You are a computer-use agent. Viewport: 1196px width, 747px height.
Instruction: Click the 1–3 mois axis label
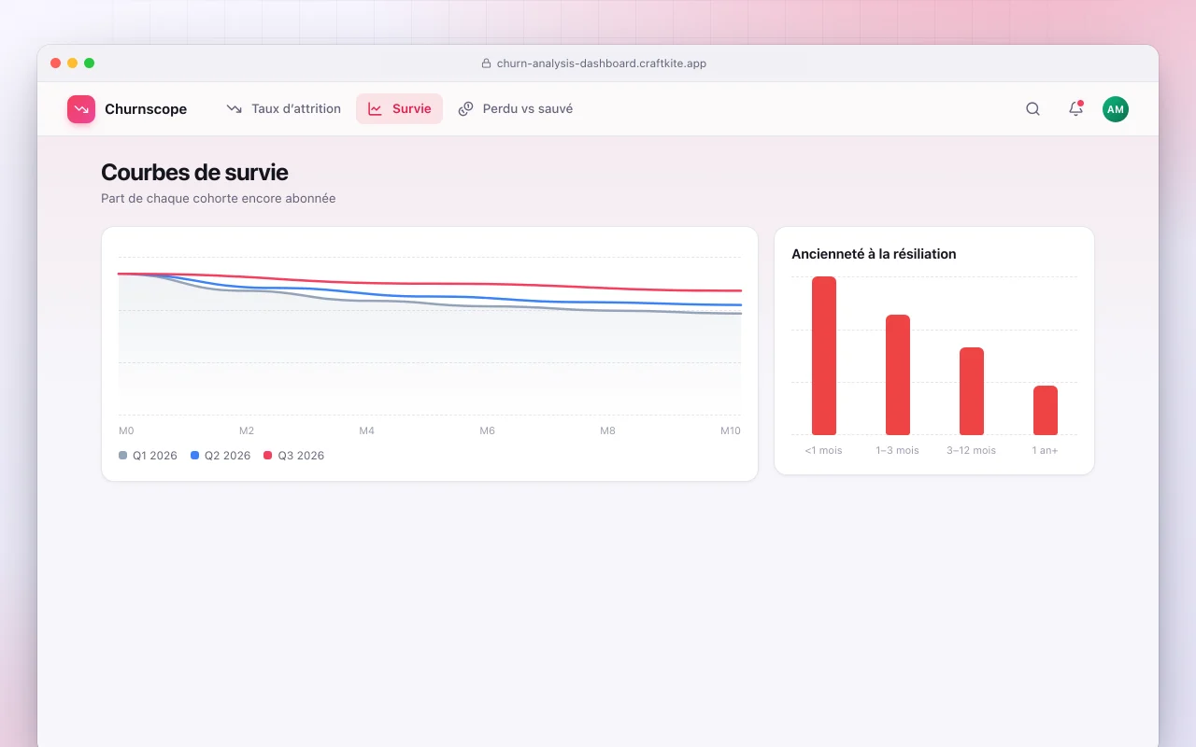[x=897, y=450]
